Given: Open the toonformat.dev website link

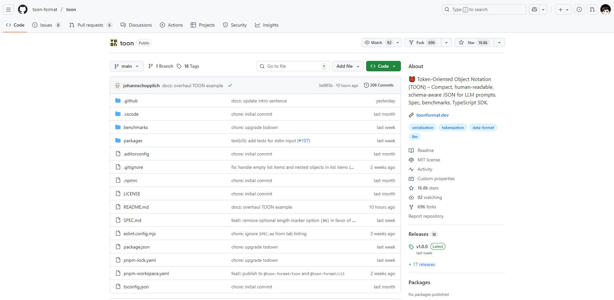Looking at the screenshot, I should (432, 115).
